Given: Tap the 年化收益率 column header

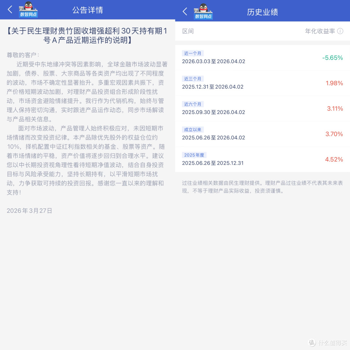Looking at the screenshot, I should pyautogui.click(x=320, y=31).
